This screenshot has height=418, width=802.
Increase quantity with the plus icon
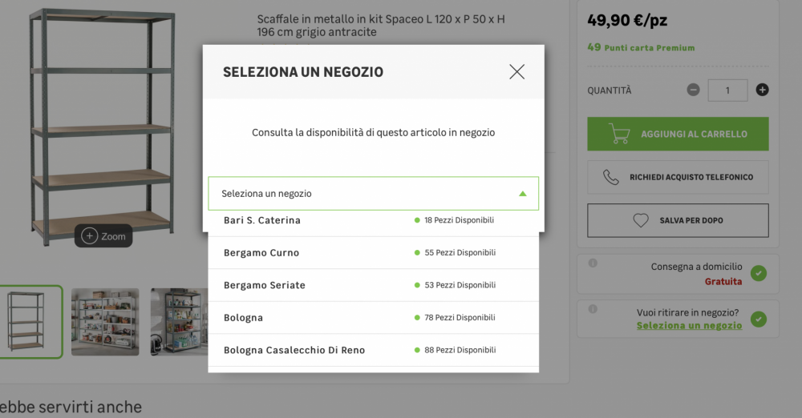762,90
